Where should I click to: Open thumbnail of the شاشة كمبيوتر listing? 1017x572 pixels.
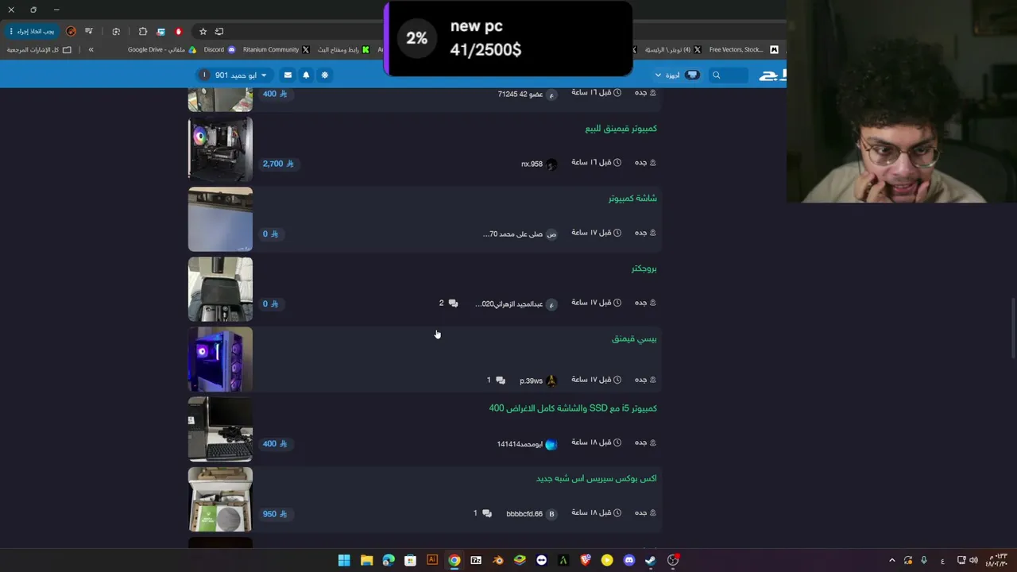[220, 219]
